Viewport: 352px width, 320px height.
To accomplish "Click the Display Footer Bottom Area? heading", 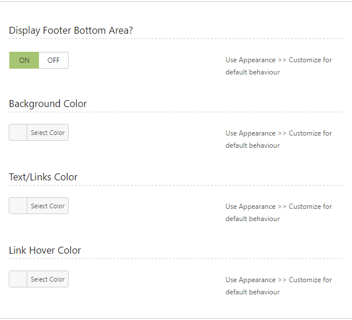I will pos(71,30).
